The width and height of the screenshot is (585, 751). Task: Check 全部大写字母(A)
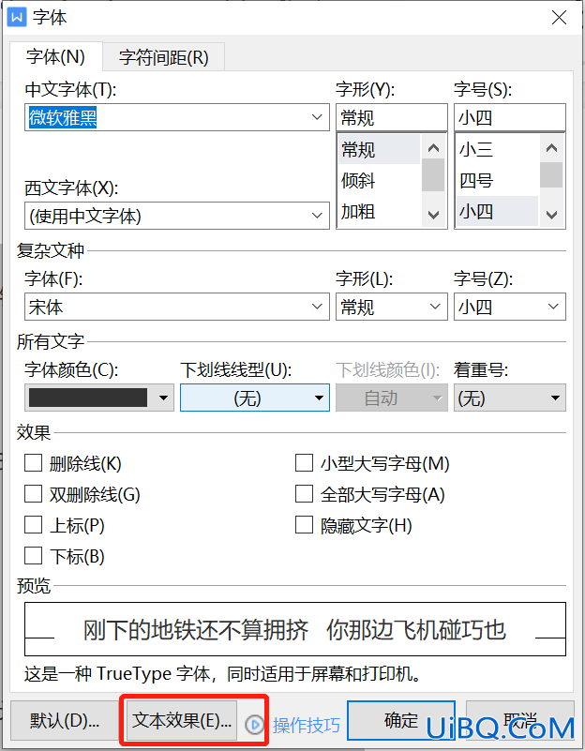pos(304,494)
